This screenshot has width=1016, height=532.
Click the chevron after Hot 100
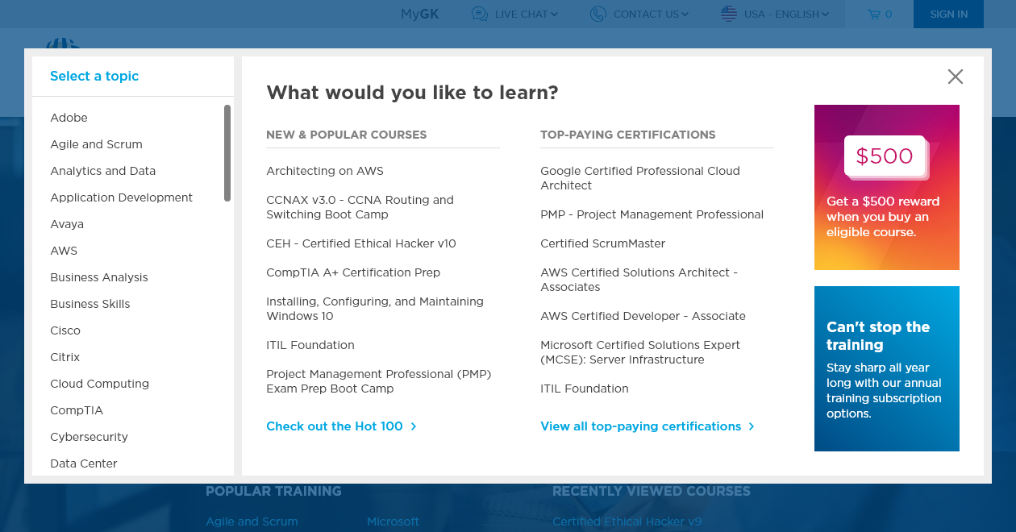tap(414, 426)
